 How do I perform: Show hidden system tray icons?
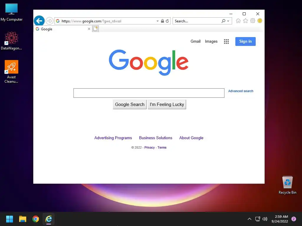click(x=250, y=219)
